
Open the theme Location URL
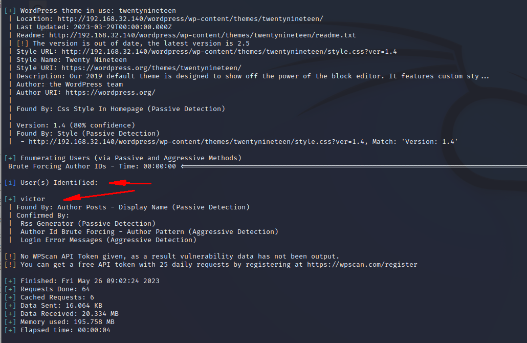coord(190,19)
